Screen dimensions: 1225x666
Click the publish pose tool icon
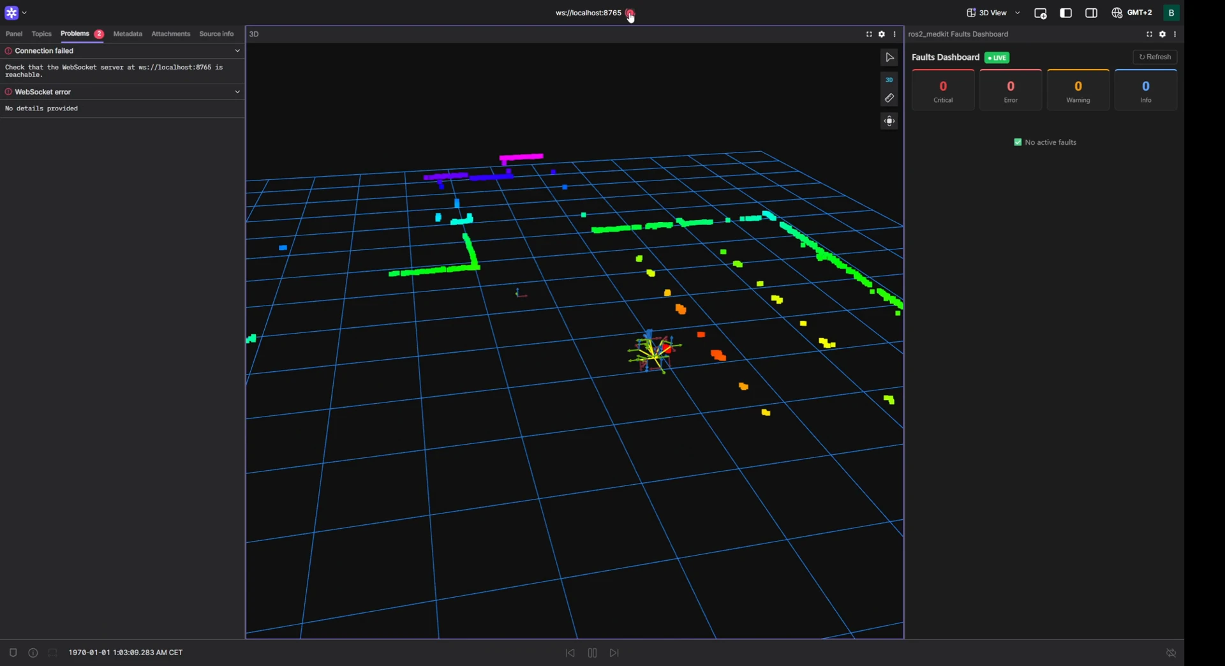[889, 121]
